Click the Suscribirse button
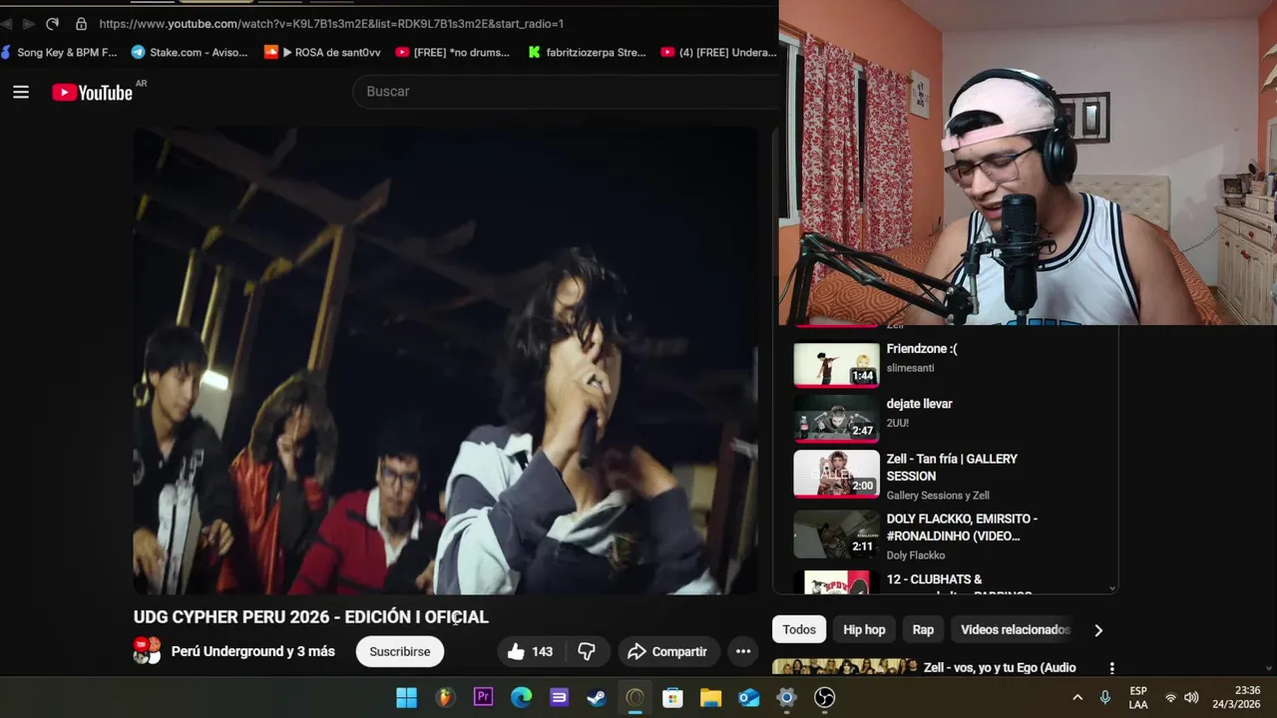This screenshot has width=1277, height=718. tap(400, 651)
